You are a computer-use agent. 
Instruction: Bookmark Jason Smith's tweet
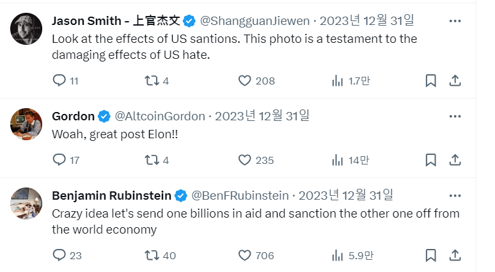431,81
